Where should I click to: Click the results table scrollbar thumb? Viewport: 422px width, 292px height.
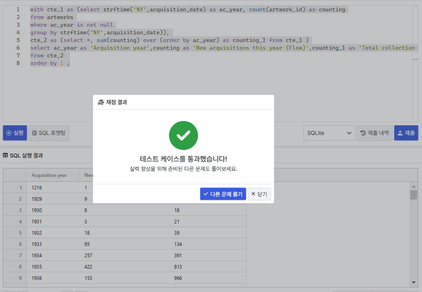pyautogui.click(x=414, y=195)
